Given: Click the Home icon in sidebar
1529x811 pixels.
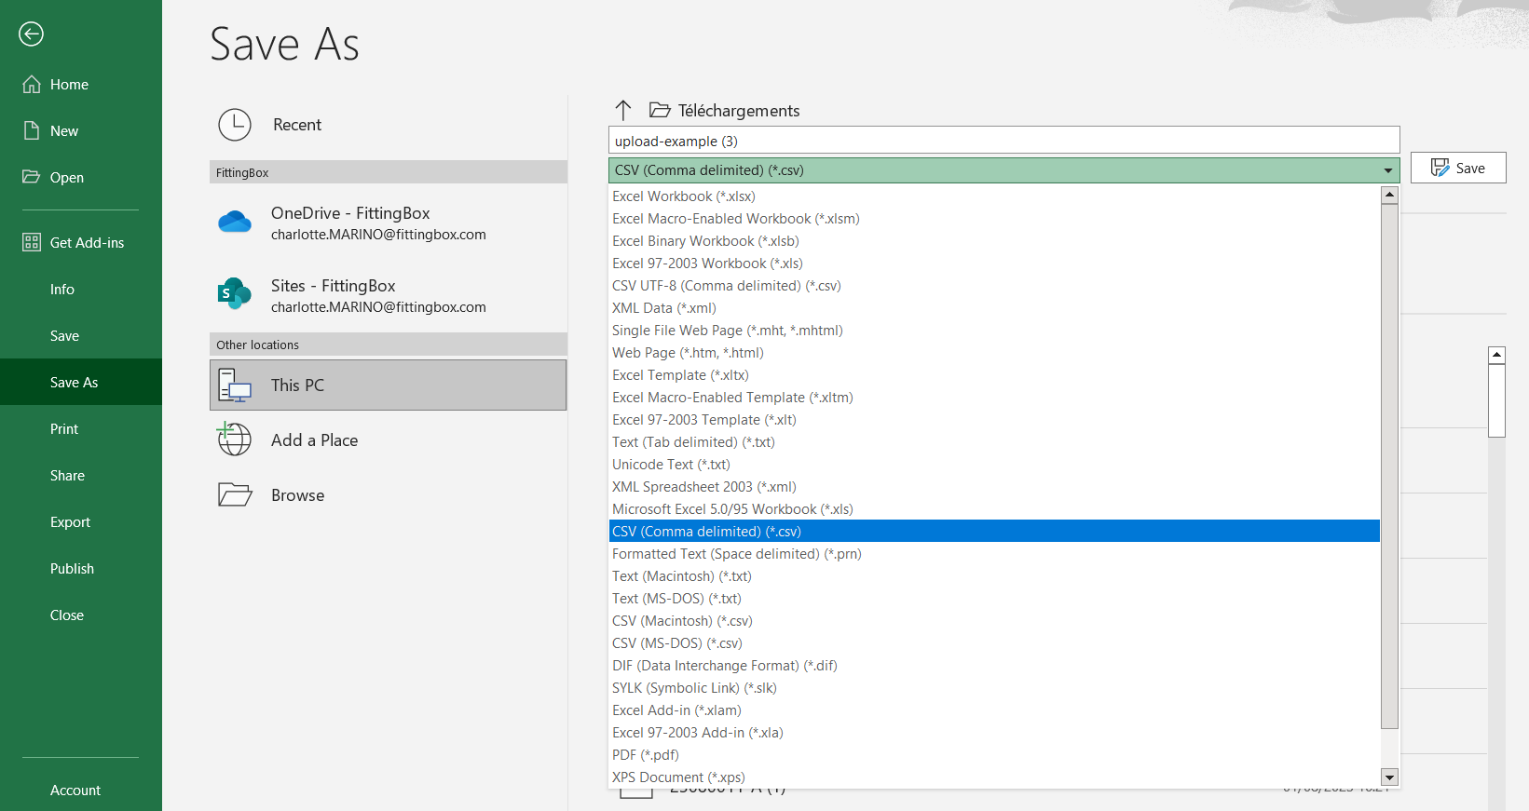Looking at the screenshot, I should (32, 85).
